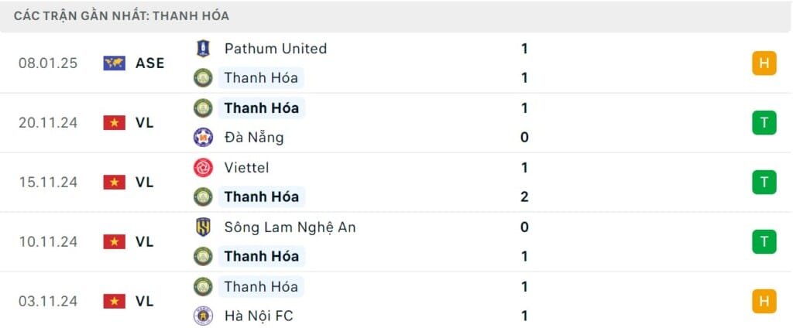Click the draw badge for 03.11.24 match

tap(764, 302)
